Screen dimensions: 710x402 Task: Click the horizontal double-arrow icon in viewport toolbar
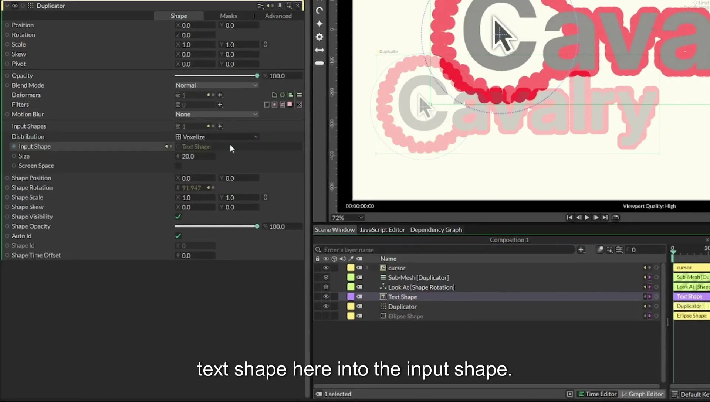[319, 50]
